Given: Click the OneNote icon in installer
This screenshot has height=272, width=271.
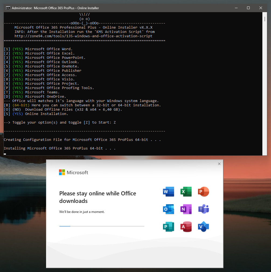Looking at the screenshot, I should click(186, 209).
